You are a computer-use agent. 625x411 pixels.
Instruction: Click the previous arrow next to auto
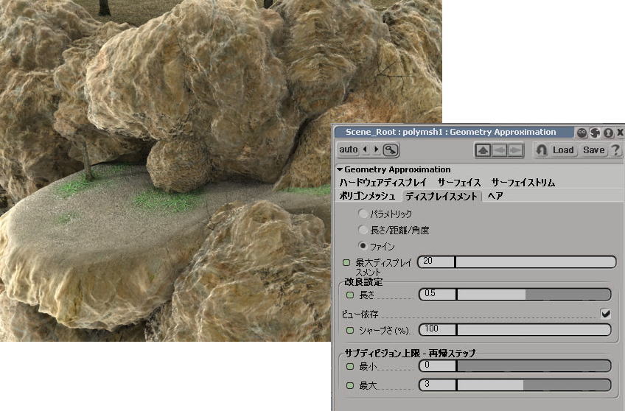point(366,150)
